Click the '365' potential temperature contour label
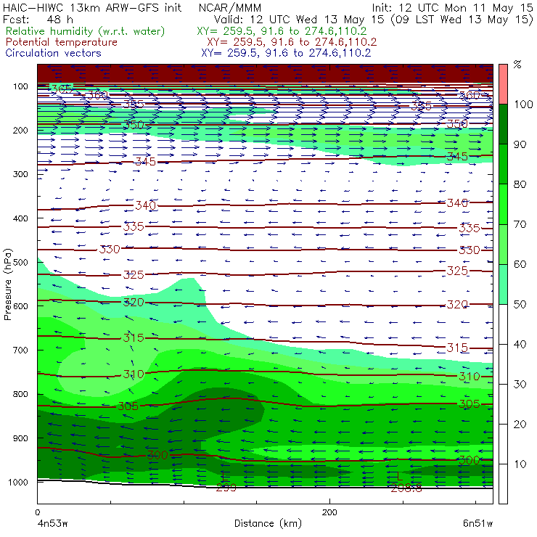537x537 pixels. (62, 90)
